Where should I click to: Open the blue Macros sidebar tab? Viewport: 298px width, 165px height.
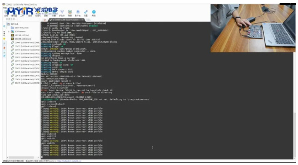(4, 56)
